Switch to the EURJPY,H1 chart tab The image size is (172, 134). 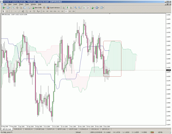click(51, 129)
